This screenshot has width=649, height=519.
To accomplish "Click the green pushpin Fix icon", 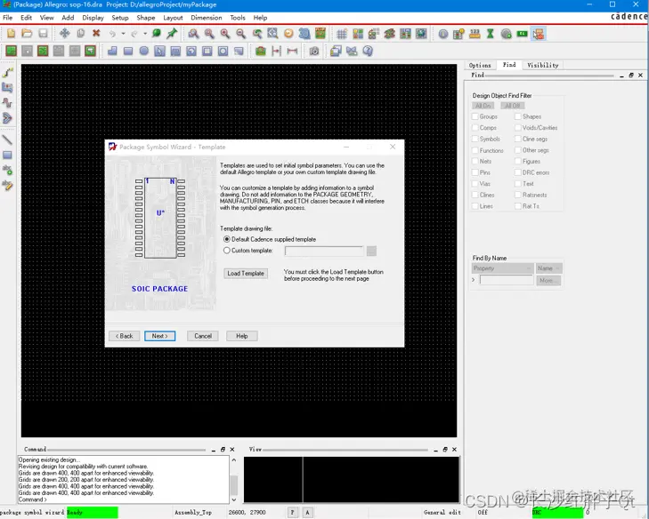I will pyautogui.click(x=172, y=34).
